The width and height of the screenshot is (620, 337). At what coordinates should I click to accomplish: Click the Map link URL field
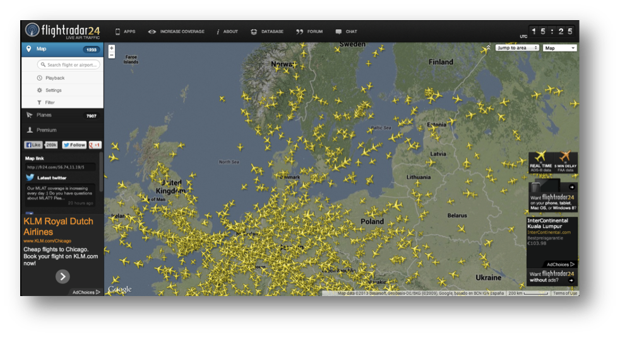point(60,167)
